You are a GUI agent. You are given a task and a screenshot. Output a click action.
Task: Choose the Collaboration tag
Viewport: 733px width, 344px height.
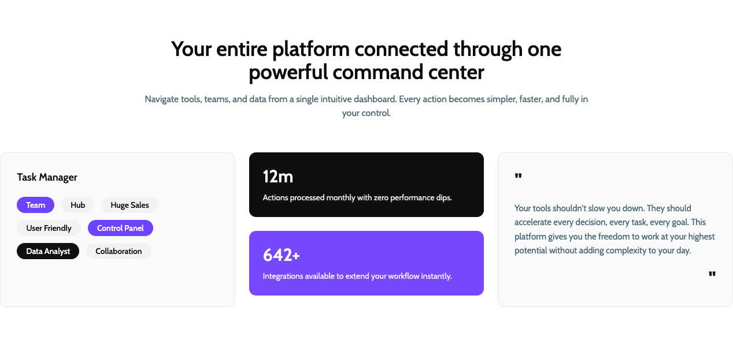click(x=119, y=251)
